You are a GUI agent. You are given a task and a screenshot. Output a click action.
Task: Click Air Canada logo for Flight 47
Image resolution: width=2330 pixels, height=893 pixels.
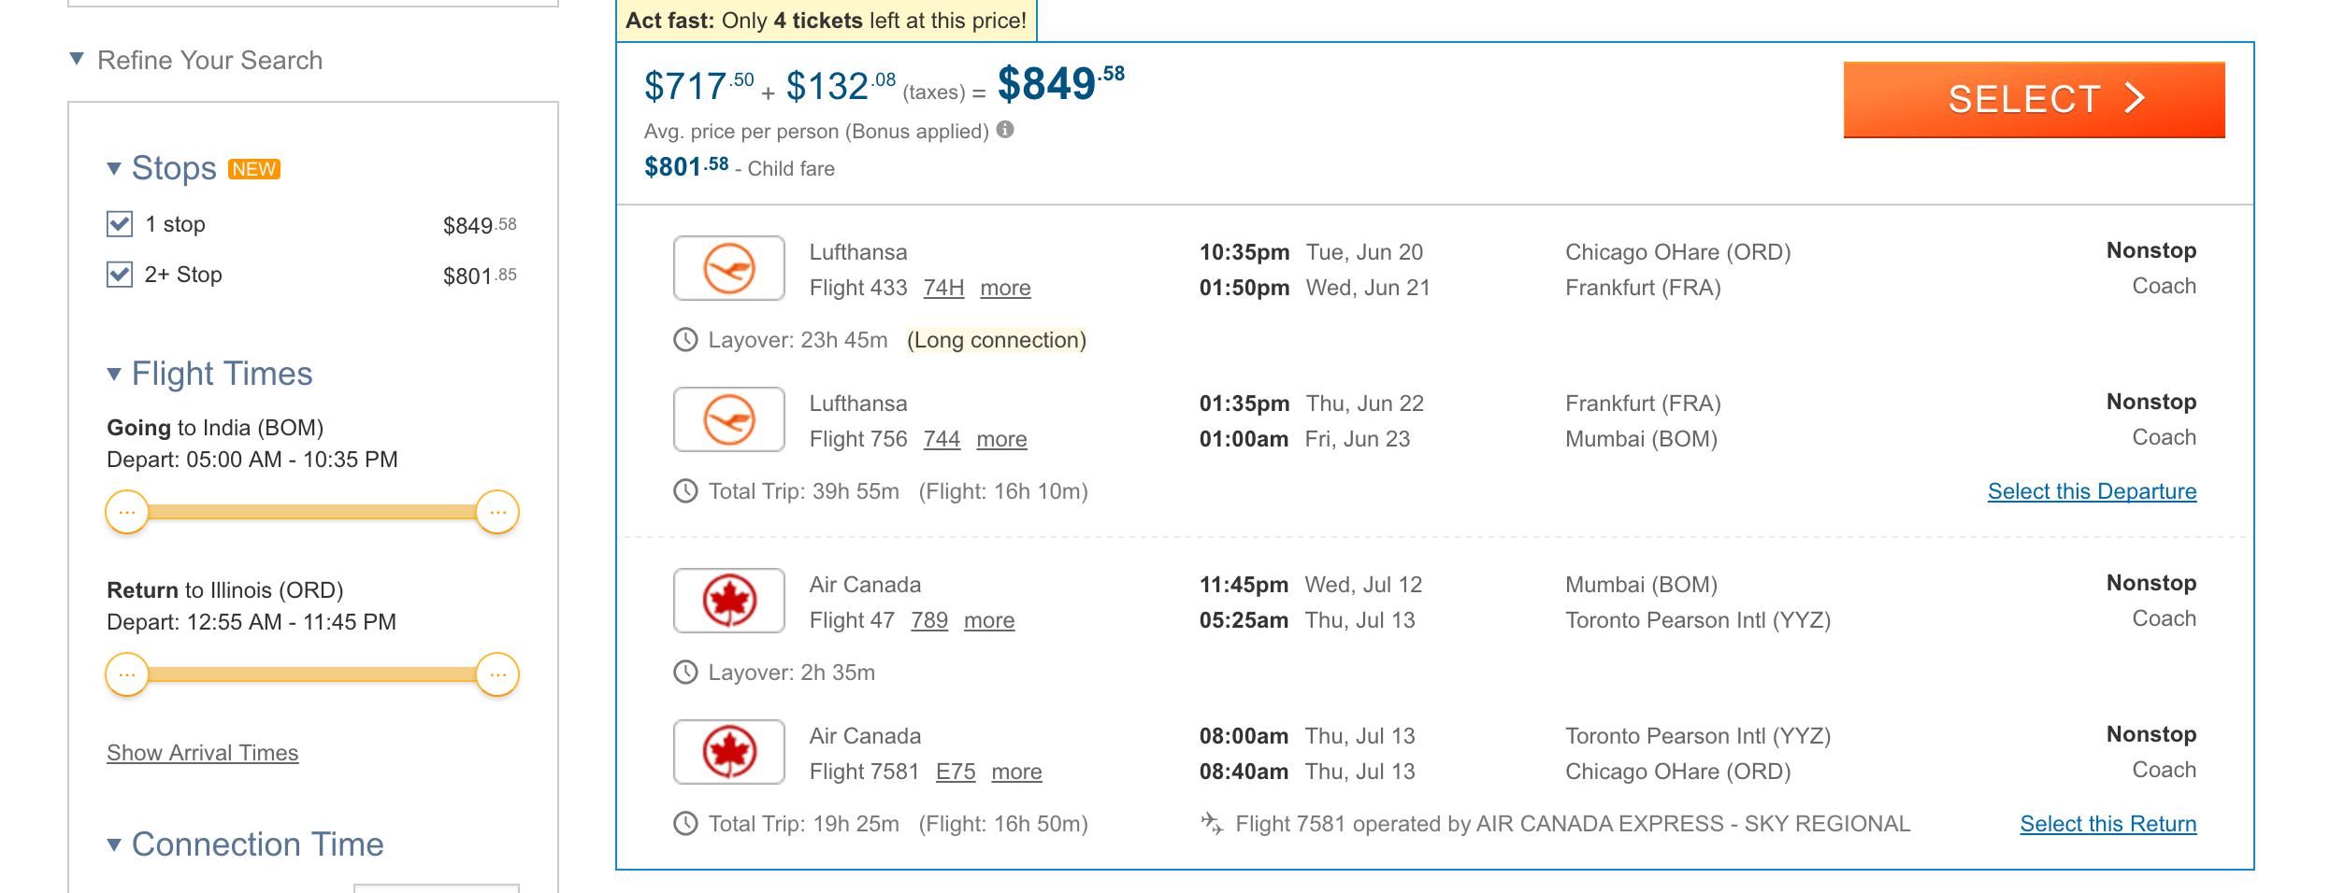729,601
